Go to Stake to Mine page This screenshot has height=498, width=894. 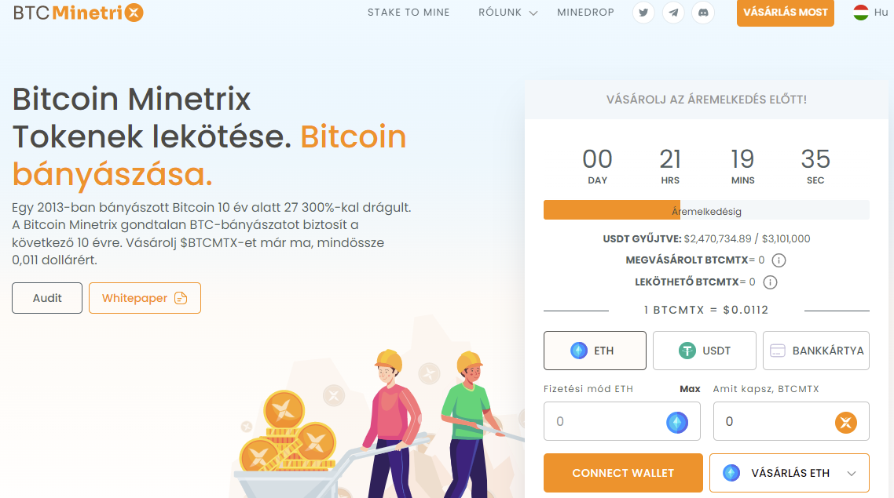point(409,13)
